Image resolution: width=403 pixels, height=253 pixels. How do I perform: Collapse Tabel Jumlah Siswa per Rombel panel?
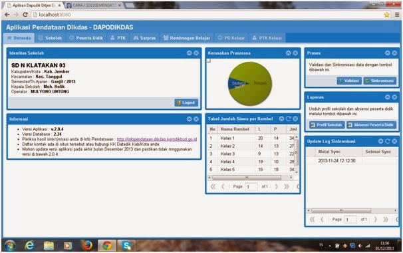[282, 119]
